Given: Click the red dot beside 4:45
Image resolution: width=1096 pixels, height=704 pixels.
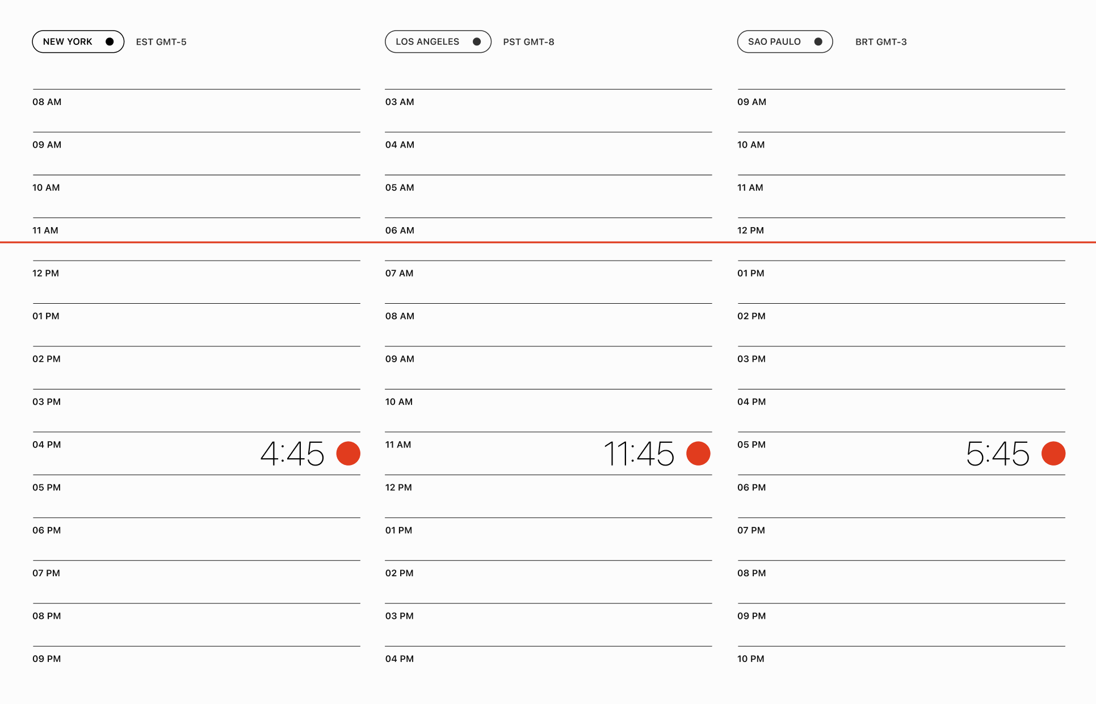Looking at the screenshot, I should pos(348,453).
